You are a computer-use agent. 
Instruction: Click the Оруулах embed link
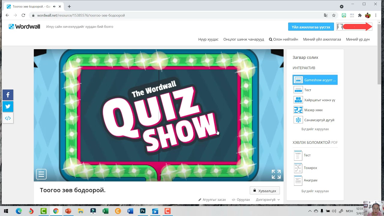241,200
